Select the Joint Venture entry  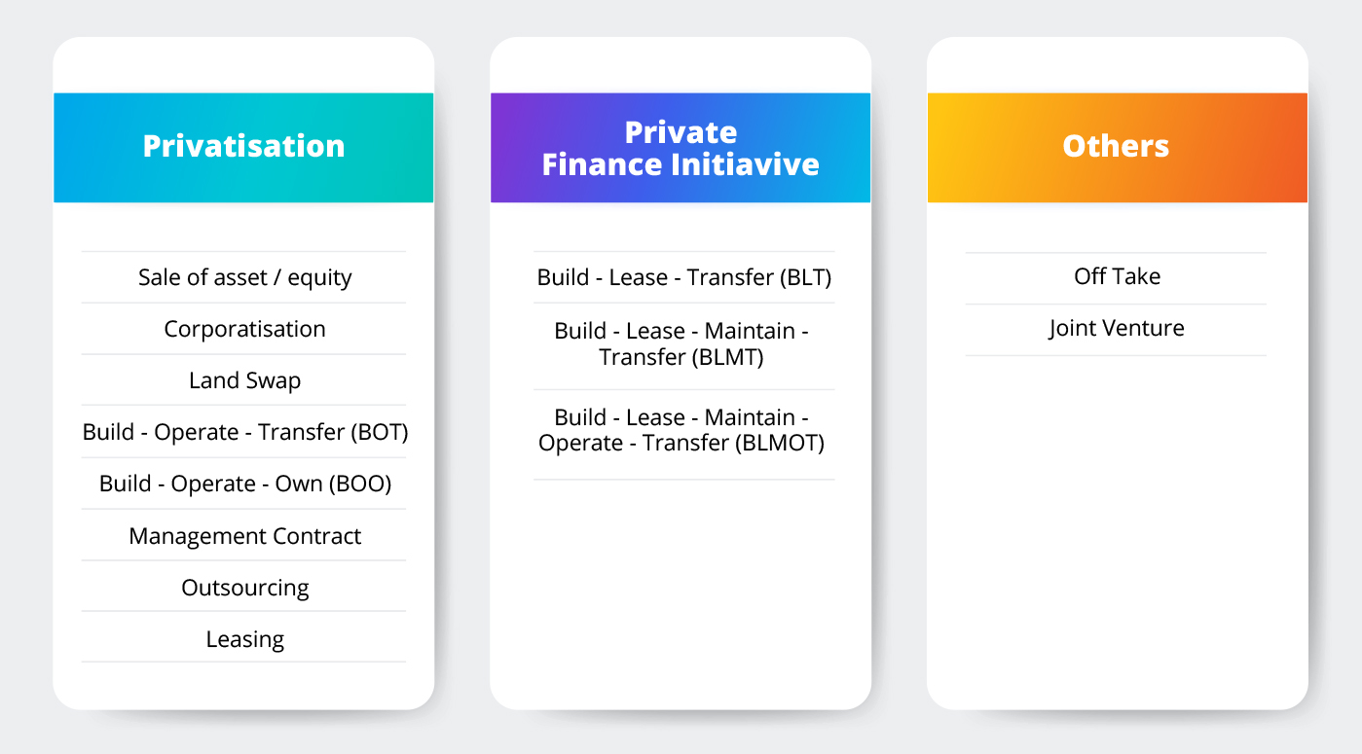click(1117, 329)
